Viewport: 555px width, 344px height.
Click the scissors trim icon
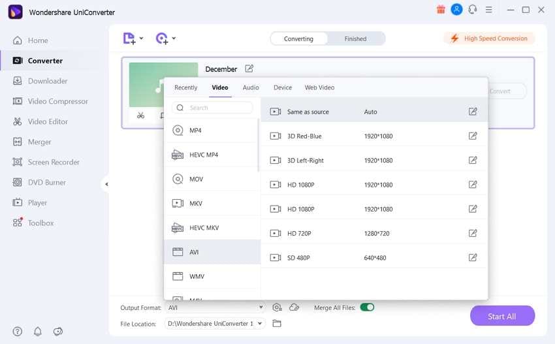click(141, 116)
